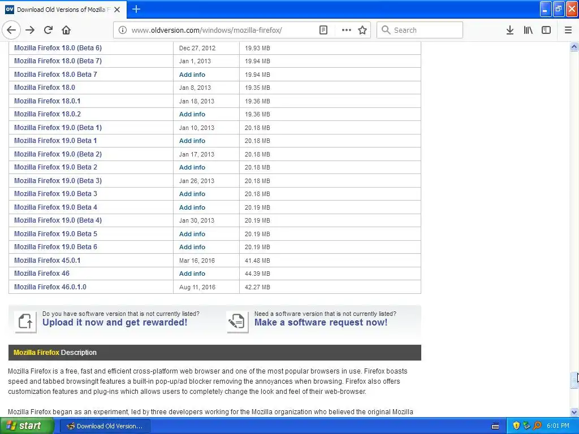This screenshot has height=434, width=579.
Task: Toggle the sidebar view
Action: [x=546, y=31]
